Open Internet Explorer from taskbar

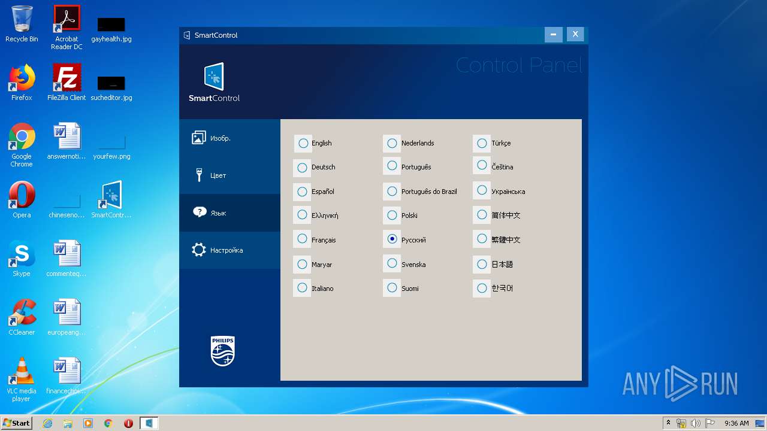(x=48, y=423)
